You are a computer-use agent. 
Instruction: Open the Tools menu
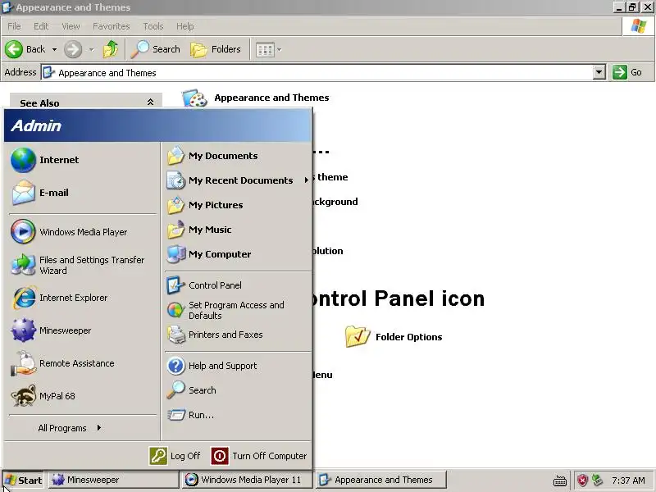[153, 26]
